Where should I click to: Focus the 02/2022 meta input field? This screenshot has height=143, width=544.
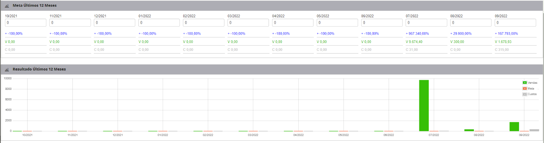[204, 23]
